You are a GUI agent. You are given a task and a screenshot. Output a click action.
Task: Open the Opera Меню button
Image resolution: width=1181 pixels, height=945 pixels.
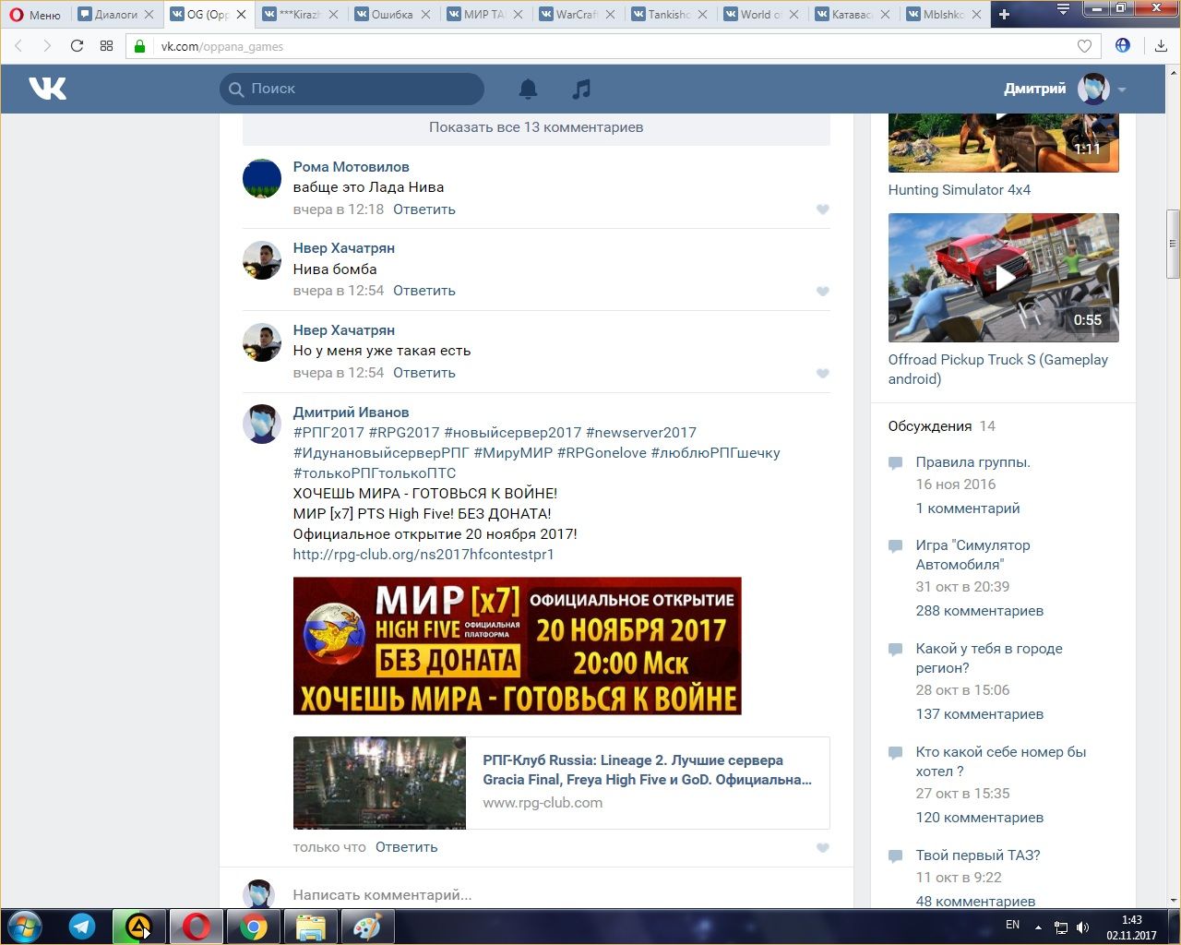[35, 14]
